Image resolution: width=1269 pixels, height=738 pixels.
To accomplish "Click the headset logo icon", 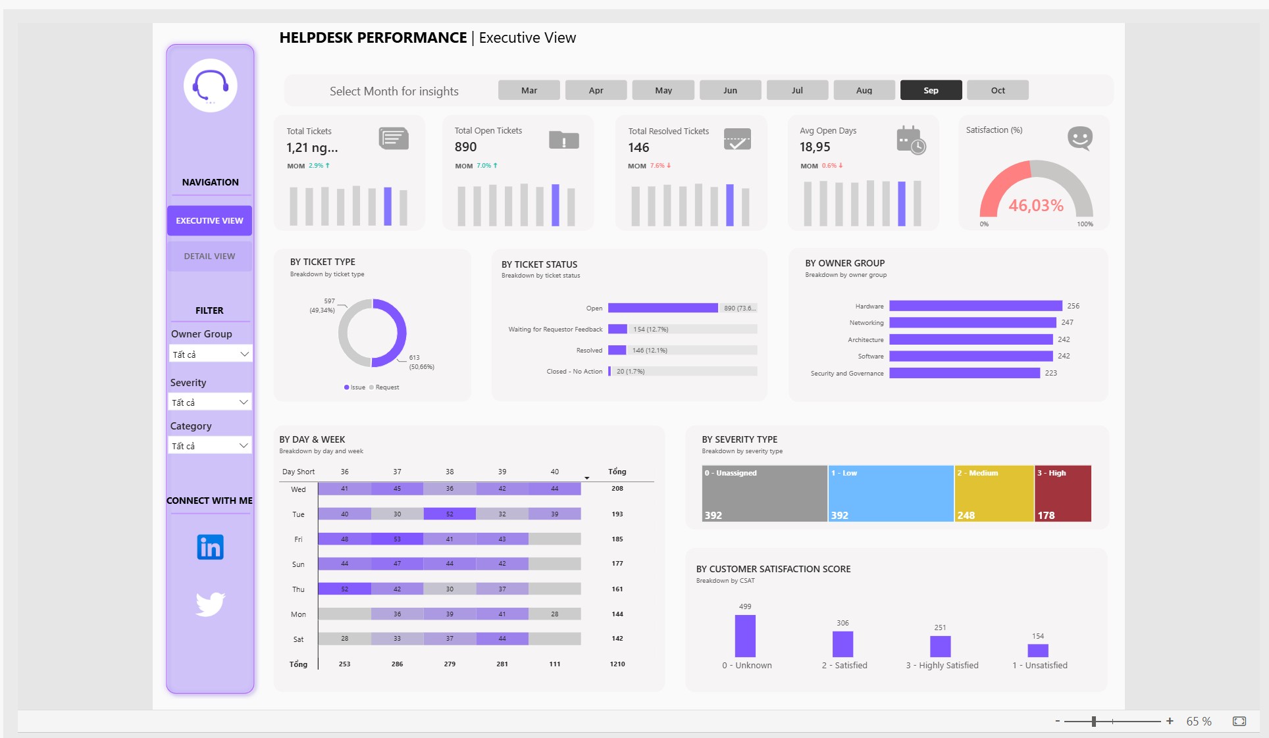I will tap(210, 86).
